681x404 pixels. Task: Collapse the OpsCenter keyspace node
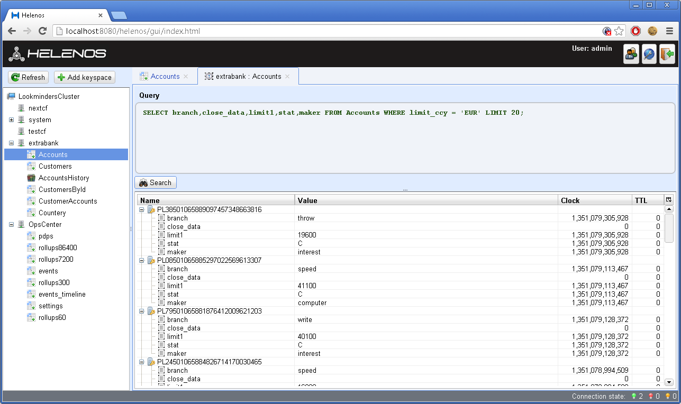point(11,224)
